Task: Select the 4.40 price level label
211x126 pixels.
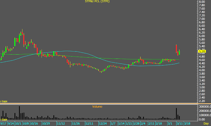Action: coord(202,63)
